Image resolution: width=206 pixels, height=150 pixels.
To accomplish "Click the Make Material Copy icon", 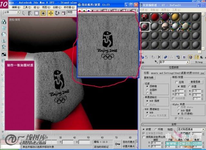I will tap(165, 57).
